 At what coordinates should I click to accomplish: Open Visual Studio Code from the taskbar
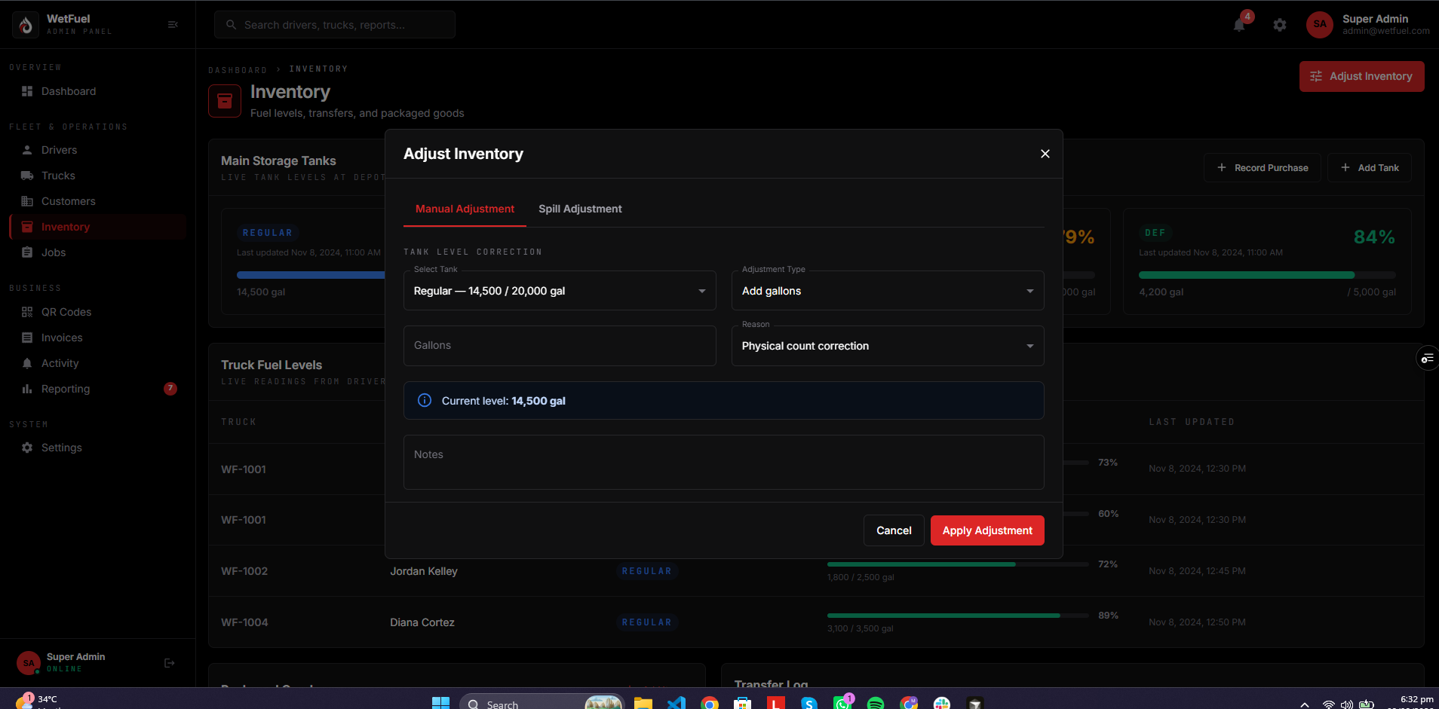pos(677,704)
